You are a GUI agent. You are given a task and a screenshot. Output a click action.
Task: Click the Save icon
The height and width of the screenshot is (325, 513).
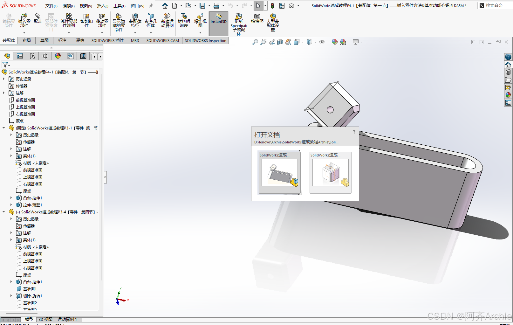point(202,6)
